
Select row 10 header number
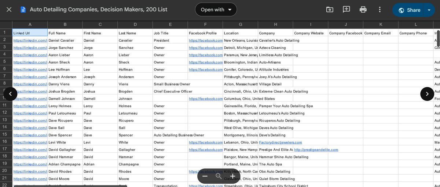pyautogui.click(x=5, y=98)
